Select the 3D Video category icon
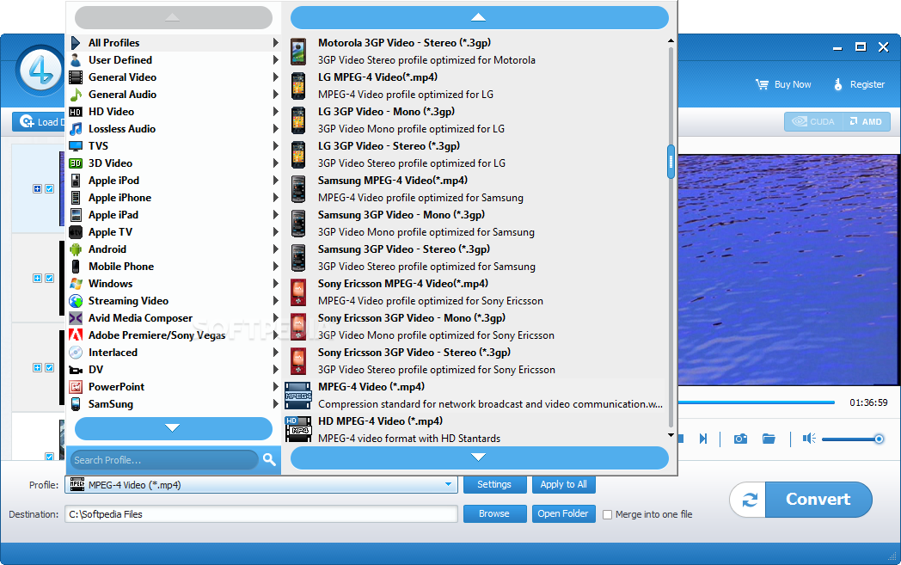The width and height of the screenshot is (901, 565). pos(76,163)
